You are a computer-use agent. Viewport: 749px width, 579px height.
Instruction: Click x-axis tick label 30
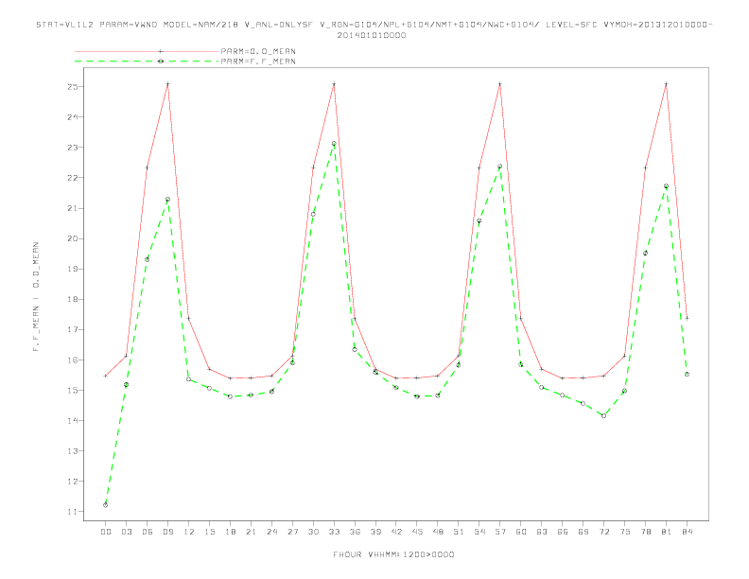[x=313, y=532]
